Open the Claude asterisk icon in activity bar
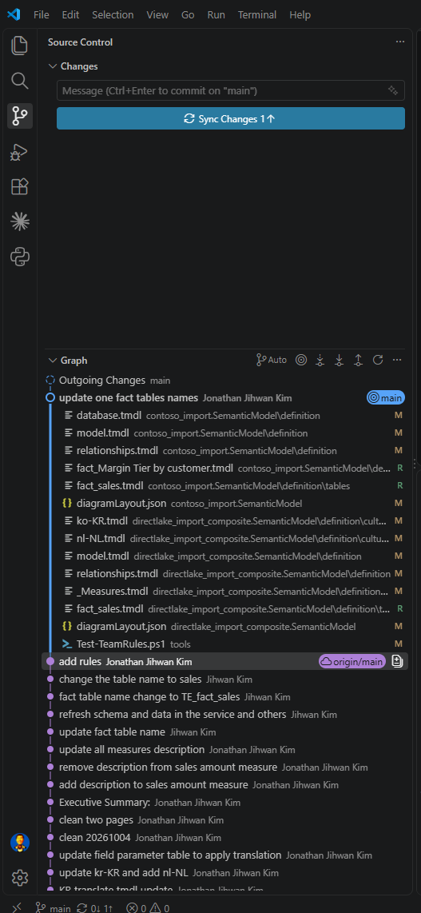421x913 pixels. pos(20,221)
